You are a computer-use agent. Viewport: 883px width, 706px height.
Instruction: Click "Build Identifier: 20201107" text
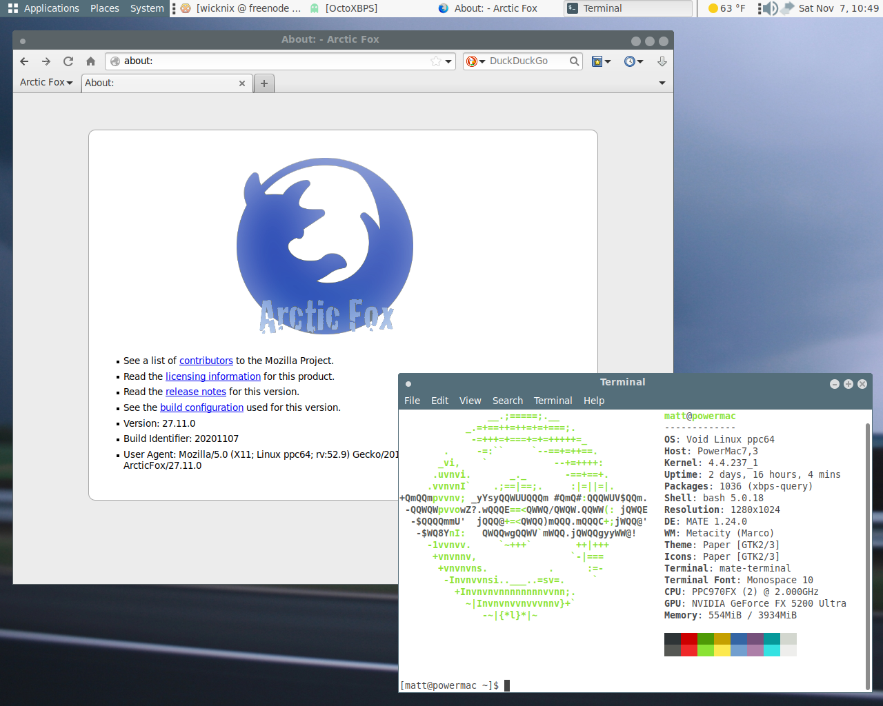coord(181,438)
